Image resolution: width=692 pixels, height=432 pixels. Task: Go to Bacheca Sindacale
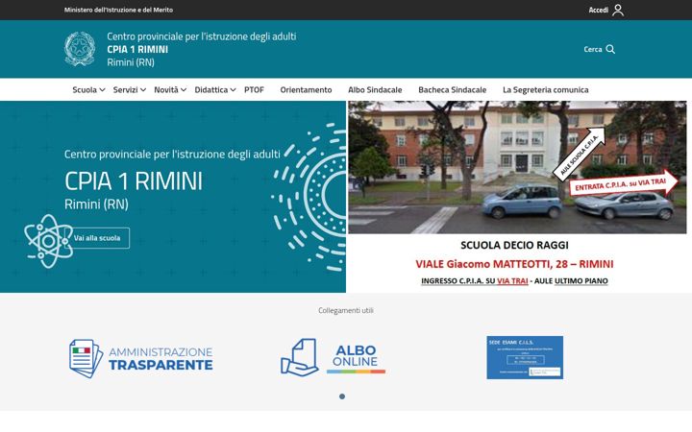453,90
